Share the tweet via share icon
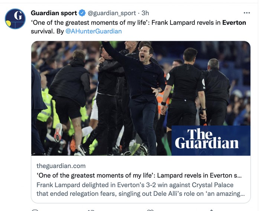The width and height of the screenshot is (260, 211). point(211,210)
